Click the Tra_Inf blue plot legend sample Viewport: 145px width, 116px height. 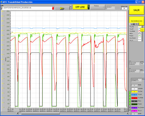click(x=139, y=29)
